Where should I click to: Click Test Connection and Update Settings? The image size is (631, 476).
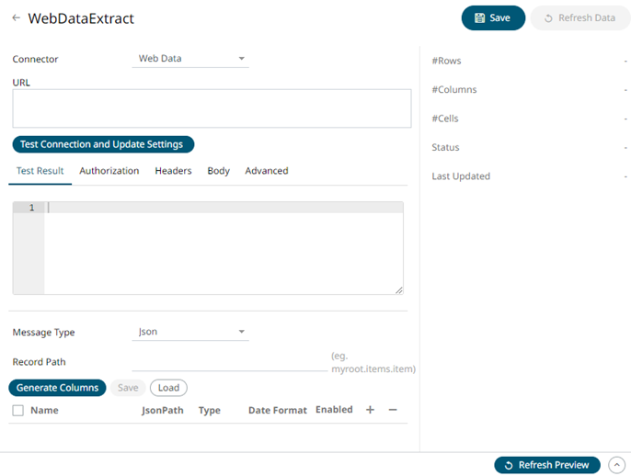click(x=102, y=144)
